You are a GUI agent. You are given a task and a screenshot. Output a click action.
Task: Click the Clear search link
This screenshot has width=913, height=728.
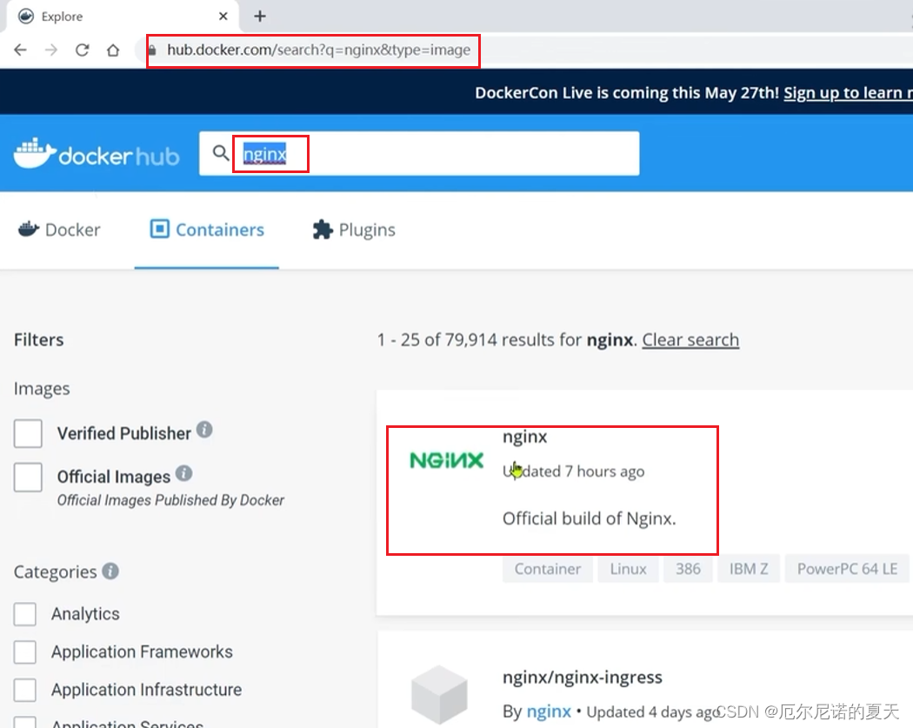point(690,339)
